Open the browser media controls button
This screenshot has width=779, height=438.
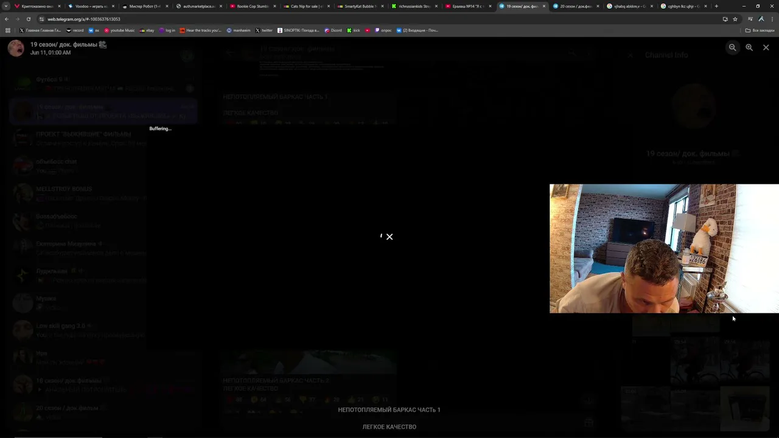click(750, 19)
